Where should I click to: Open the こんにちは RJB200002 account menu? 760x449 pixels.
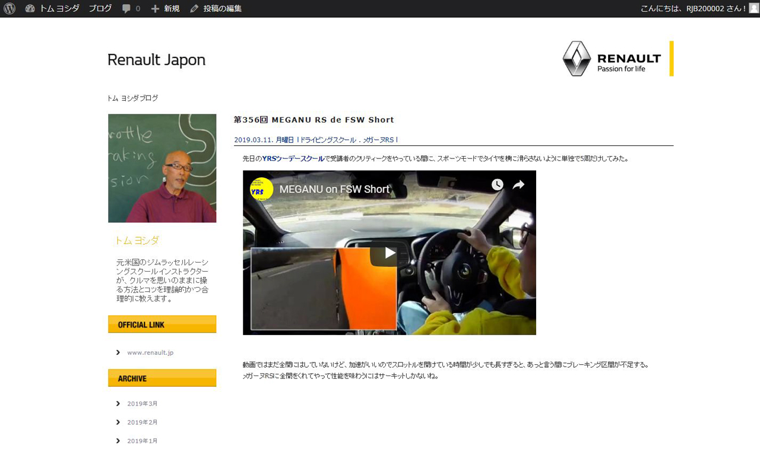pos(693,8)
